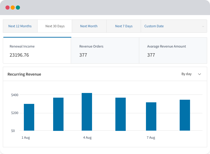This screenshot has width=210, height=154.
Task: Click the orange minimize window dot
Action: coord(13,8)
